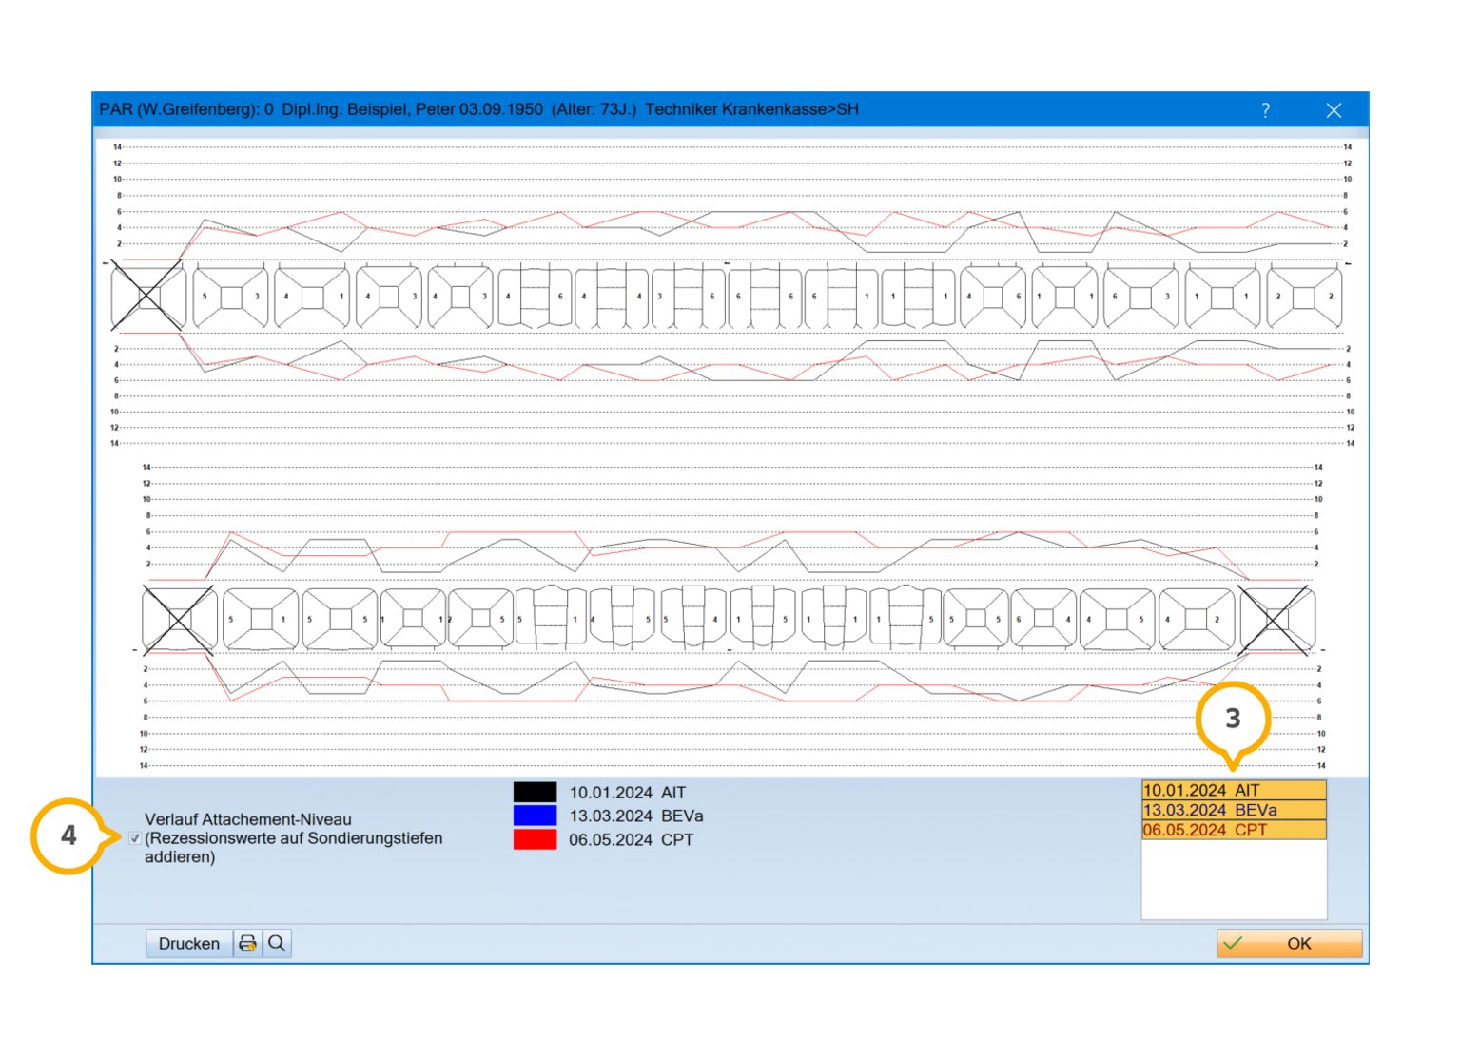Select 06.05.2024 CPT in the date list
The height and width of the screenshot is (1056, 1461).
click(x=1234, y=830)
